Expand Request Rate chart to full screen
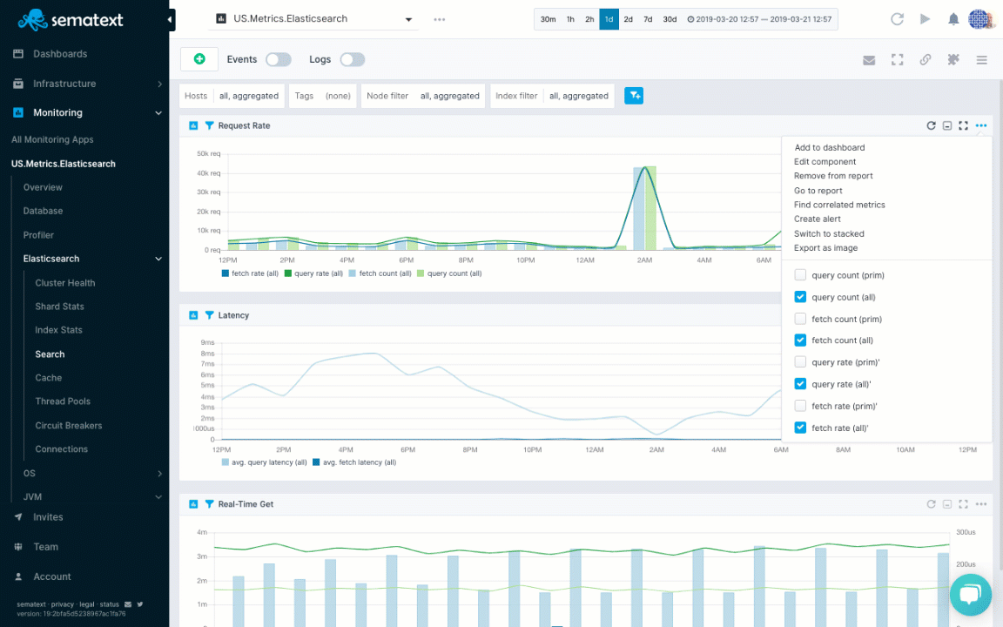 [x=963, y=125]
